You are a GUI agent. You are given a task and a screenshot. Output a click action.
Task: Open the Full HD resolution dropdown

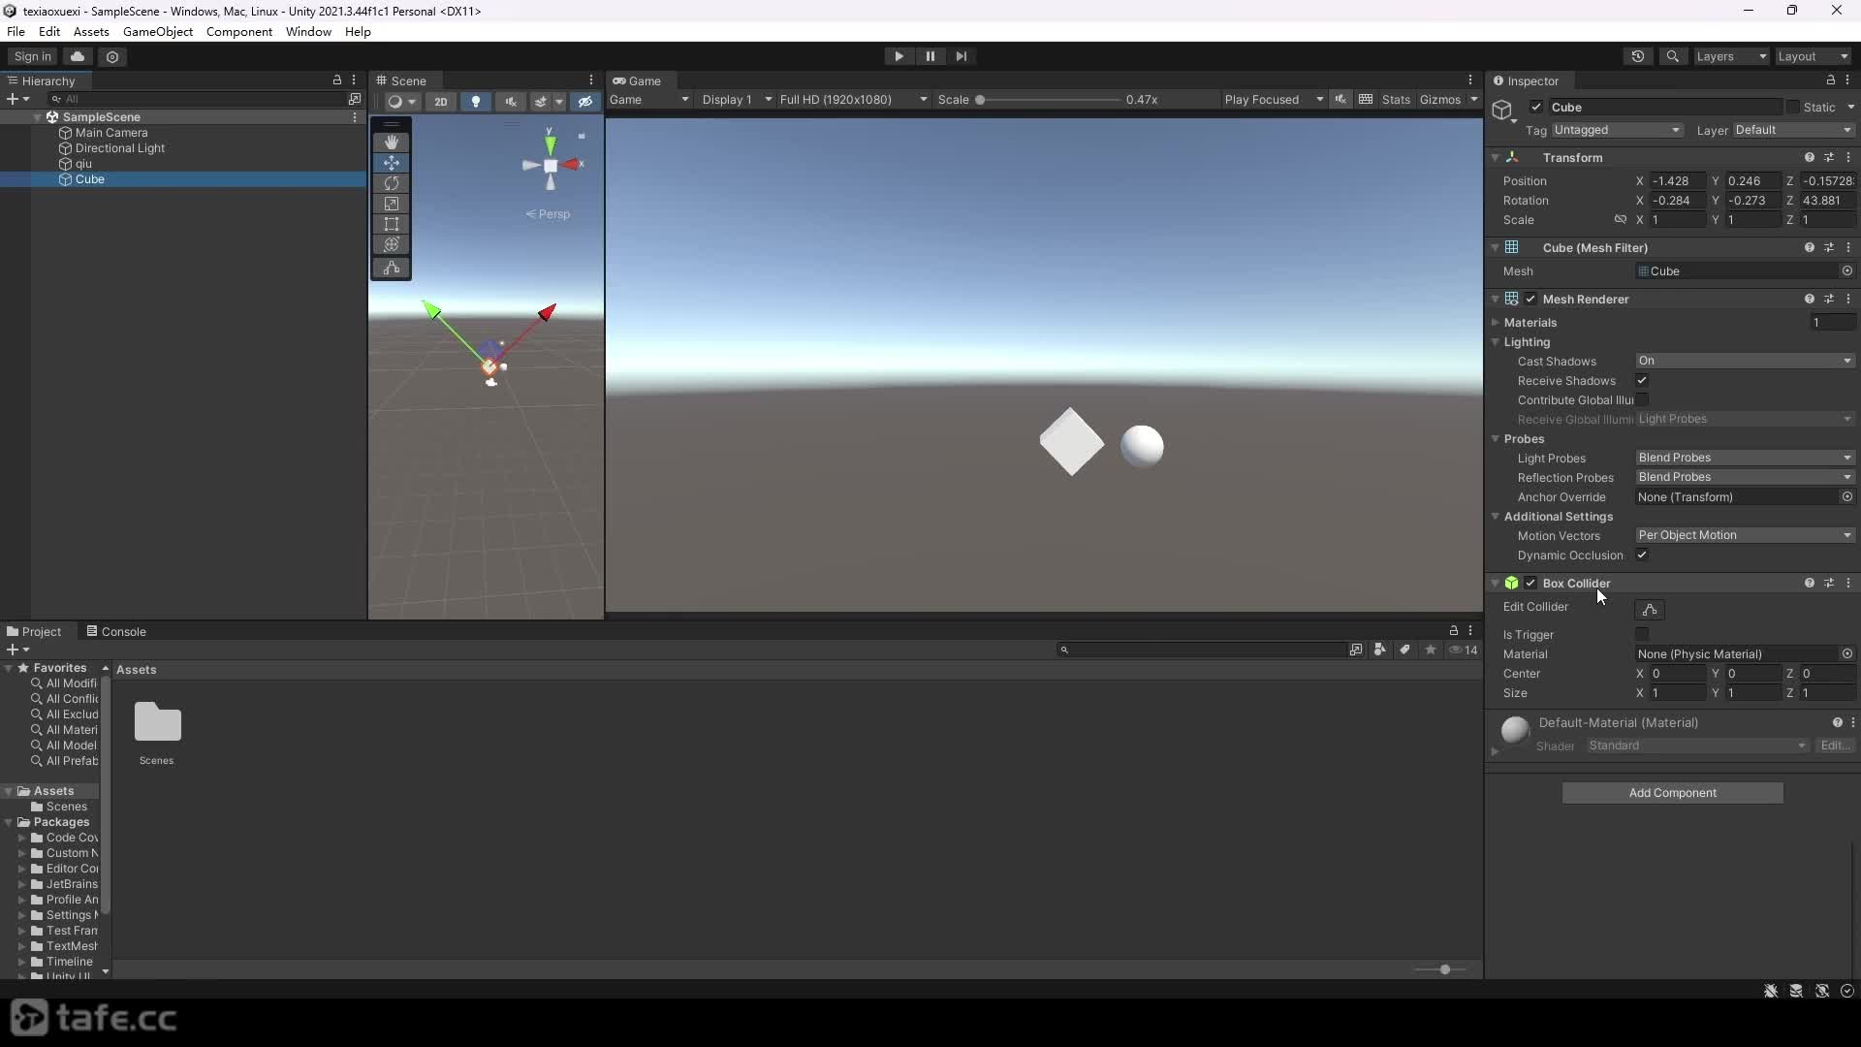pos(853,99)
